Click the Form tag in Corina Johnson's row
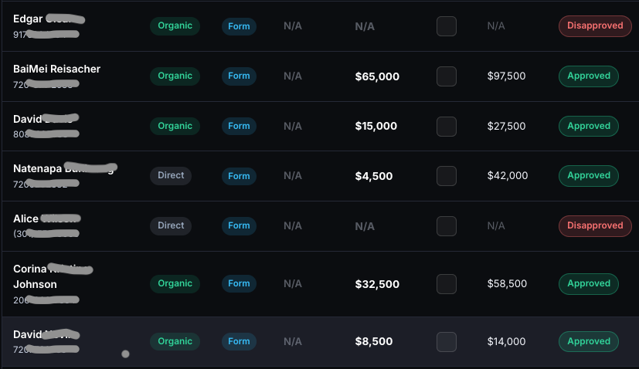 [239, 283]
